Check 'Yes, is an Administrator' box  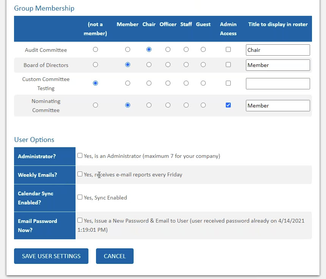[x=80, y=156]
